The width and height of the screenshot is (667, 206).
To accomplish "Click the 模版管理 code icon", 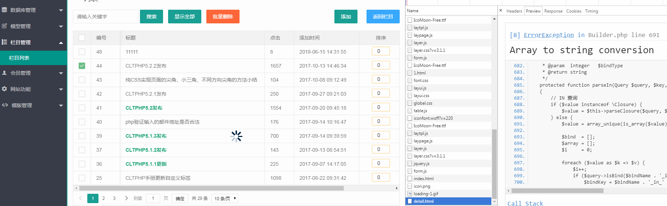I will (5, 105).
